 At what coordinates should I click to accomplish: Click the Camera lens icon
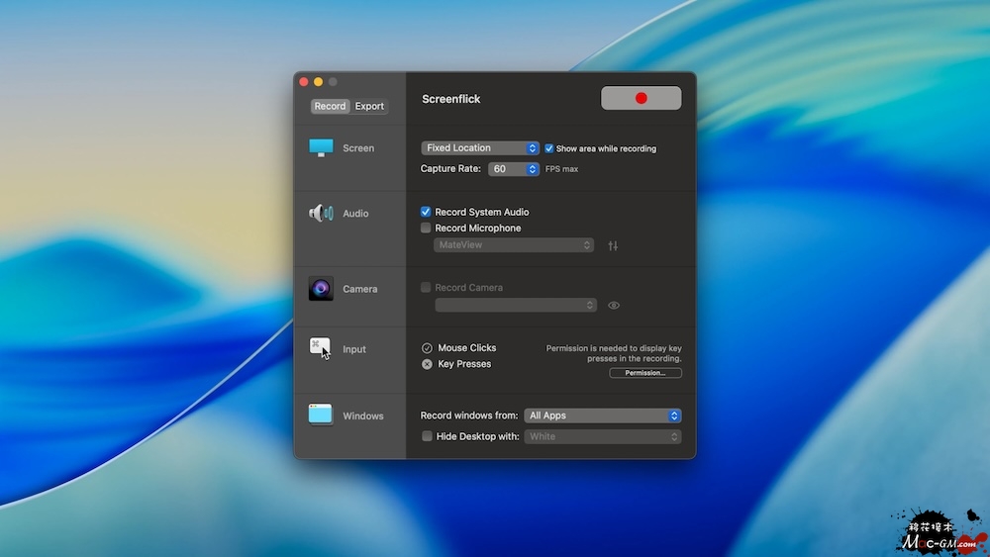[x=321, y=288]
